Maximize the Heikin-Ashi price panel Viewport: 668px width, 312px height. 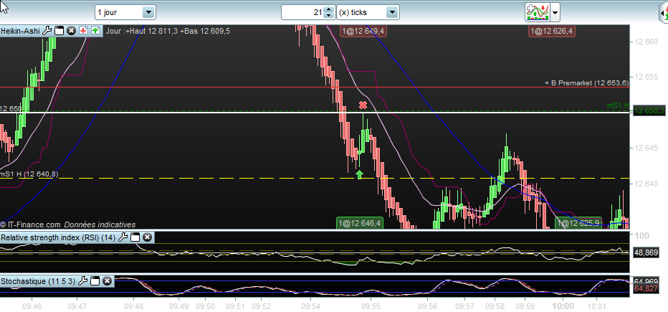click(59, 31)
